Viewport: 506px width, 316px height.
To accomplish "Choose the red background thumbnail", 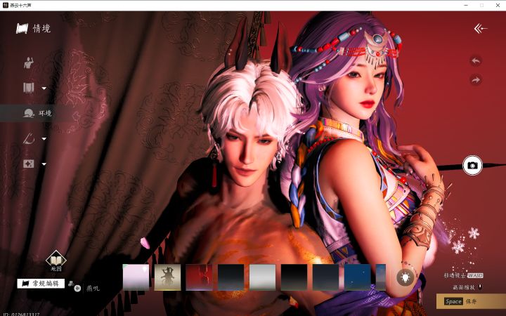I will (x=199, y=277).
